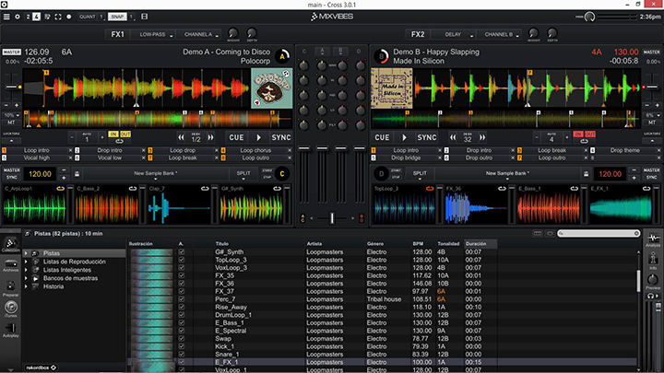The image size is (664, 373).
Task: Click the Analyze icon
Action: click(653, 239)
